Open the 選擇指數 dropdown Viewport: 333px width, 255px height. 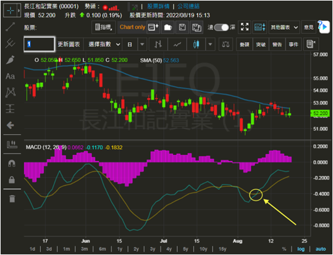point(103,44)
